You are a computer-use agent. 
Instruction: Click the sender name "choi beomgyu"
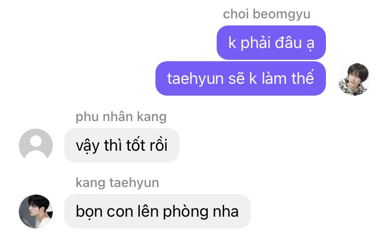[267, 14]
